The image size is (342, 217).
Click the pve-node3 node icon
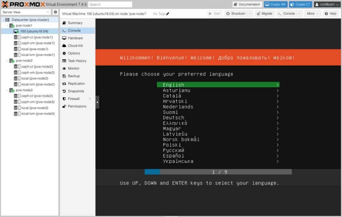(x=12, y=90)
